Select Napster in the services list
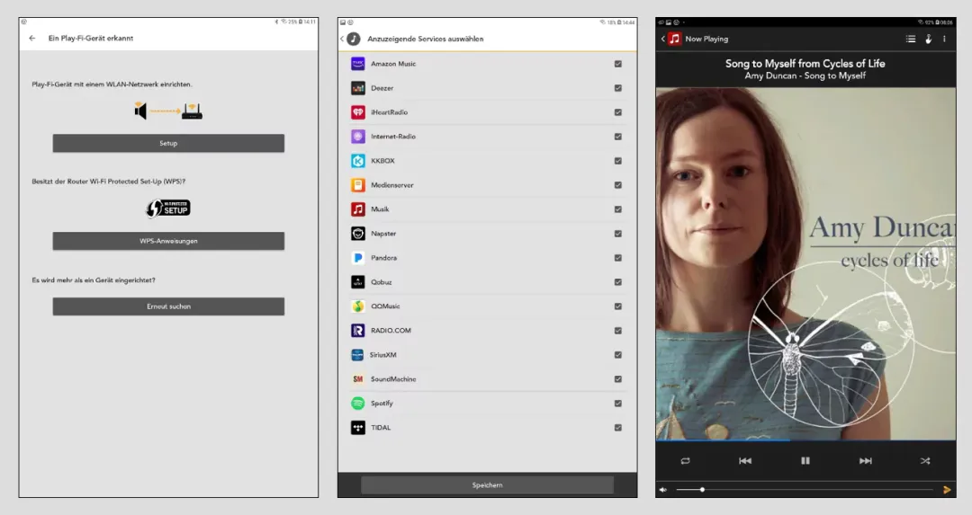The image size is (972, 515). pyautogui.click(x=383, y=234)
